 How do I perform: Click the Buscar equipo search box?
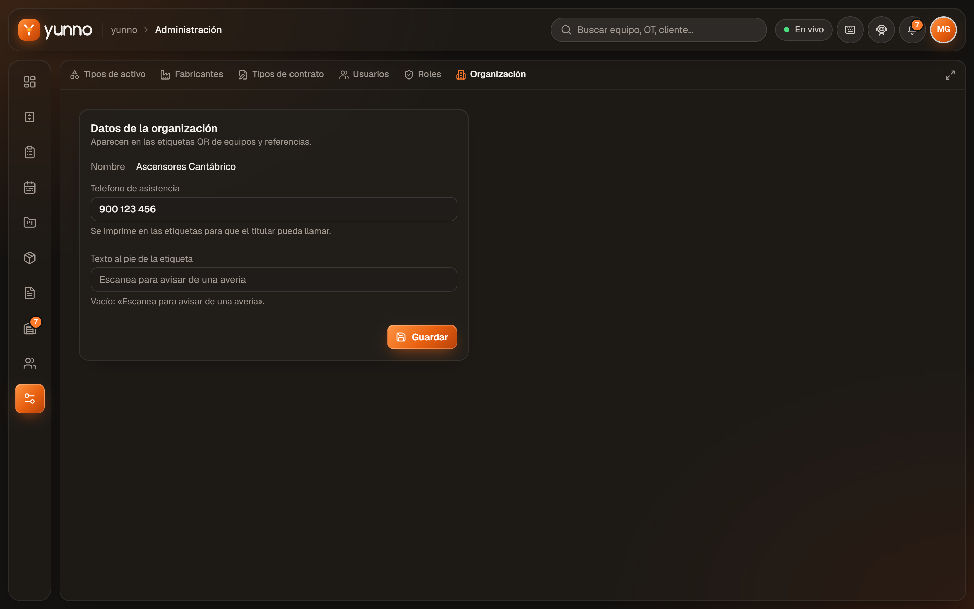pos(658,30)
